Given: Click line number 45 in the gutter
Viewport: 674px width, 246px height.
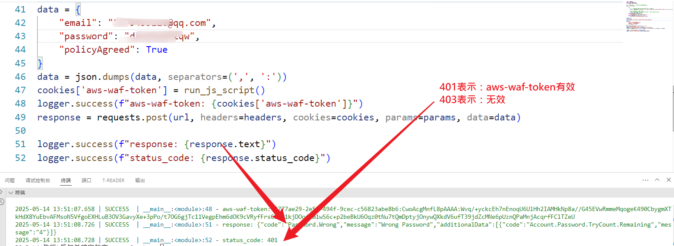Looking at the screenshot, I should pyautogui.click(x=20, y=63).
